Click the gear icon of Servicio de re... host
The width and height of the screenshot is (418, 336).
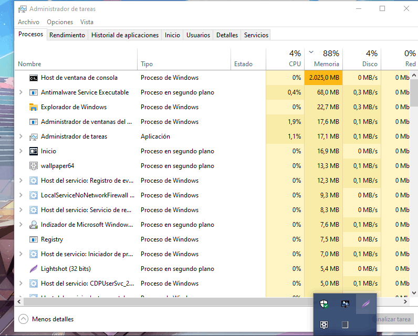pyautogui.click(x=33, y=210)
